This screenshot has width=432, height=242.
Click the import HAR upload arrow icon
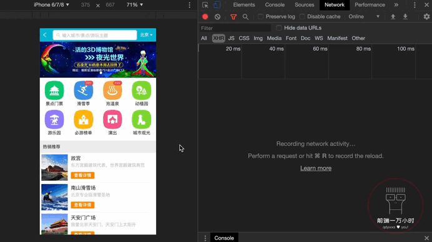393,16
